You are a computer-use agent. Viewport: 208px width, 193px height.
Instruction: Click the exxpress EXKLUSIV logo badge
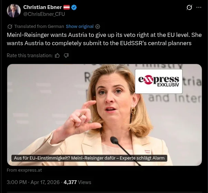(159, 81)
